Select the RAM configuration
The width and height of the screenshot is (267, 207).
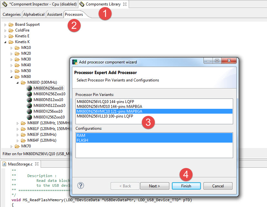click(154, 136)
